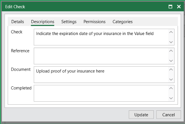Open the Settings tab
The height and width of the screenshot is (124, 185).
[69, 22]
